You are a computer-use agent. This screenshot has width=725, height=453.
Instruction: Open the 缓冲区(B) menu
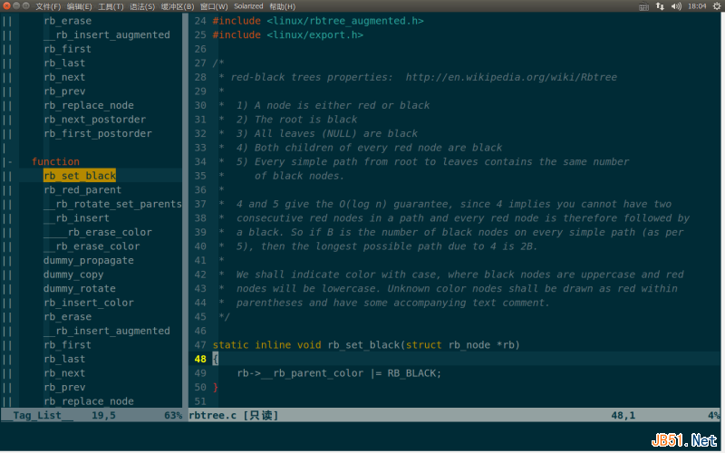pyautogui.click(x=177, y=6)
